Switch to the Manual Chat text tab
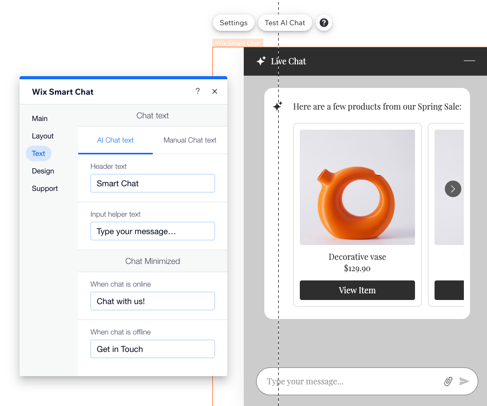This screenshot has width=487, height=406. [190, 140]
